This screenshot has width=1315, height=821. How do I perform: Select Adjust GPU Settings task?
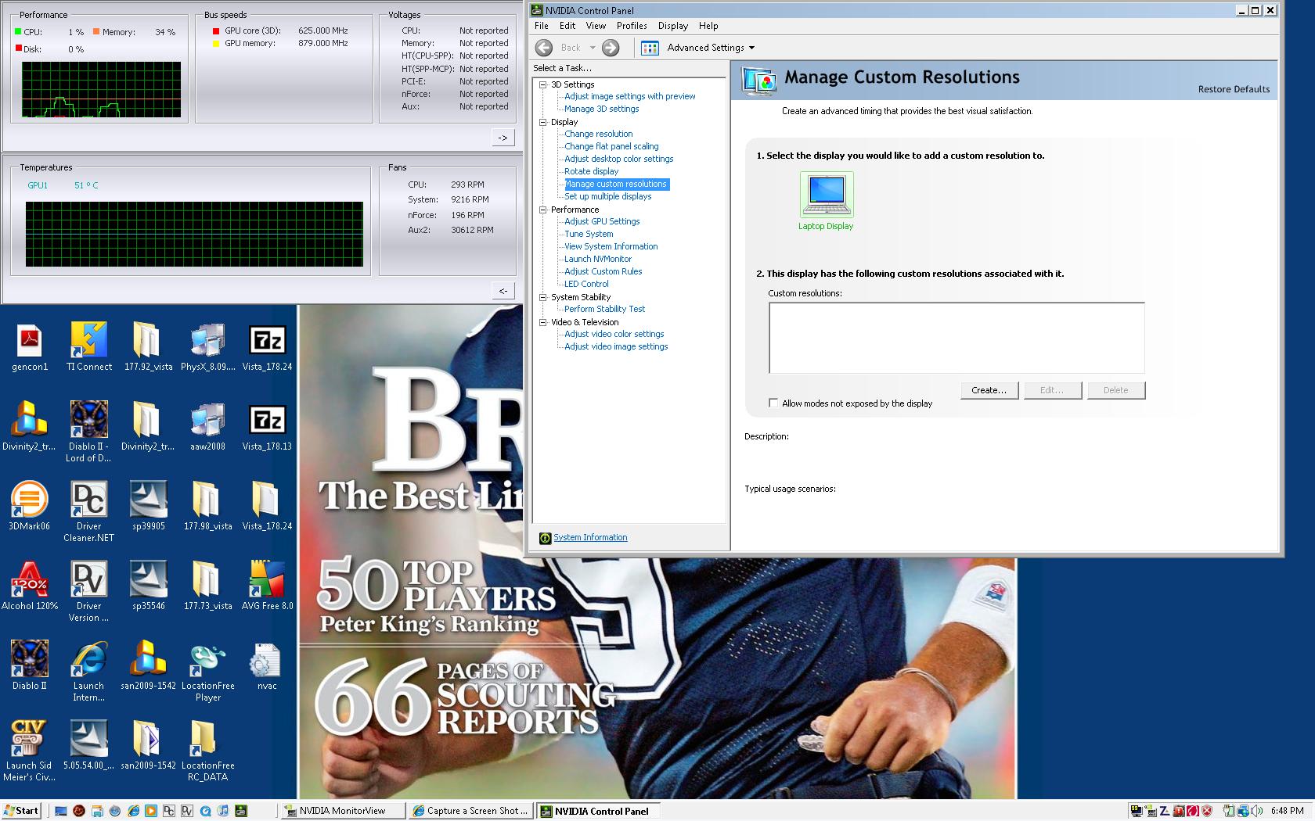point(602,222)
